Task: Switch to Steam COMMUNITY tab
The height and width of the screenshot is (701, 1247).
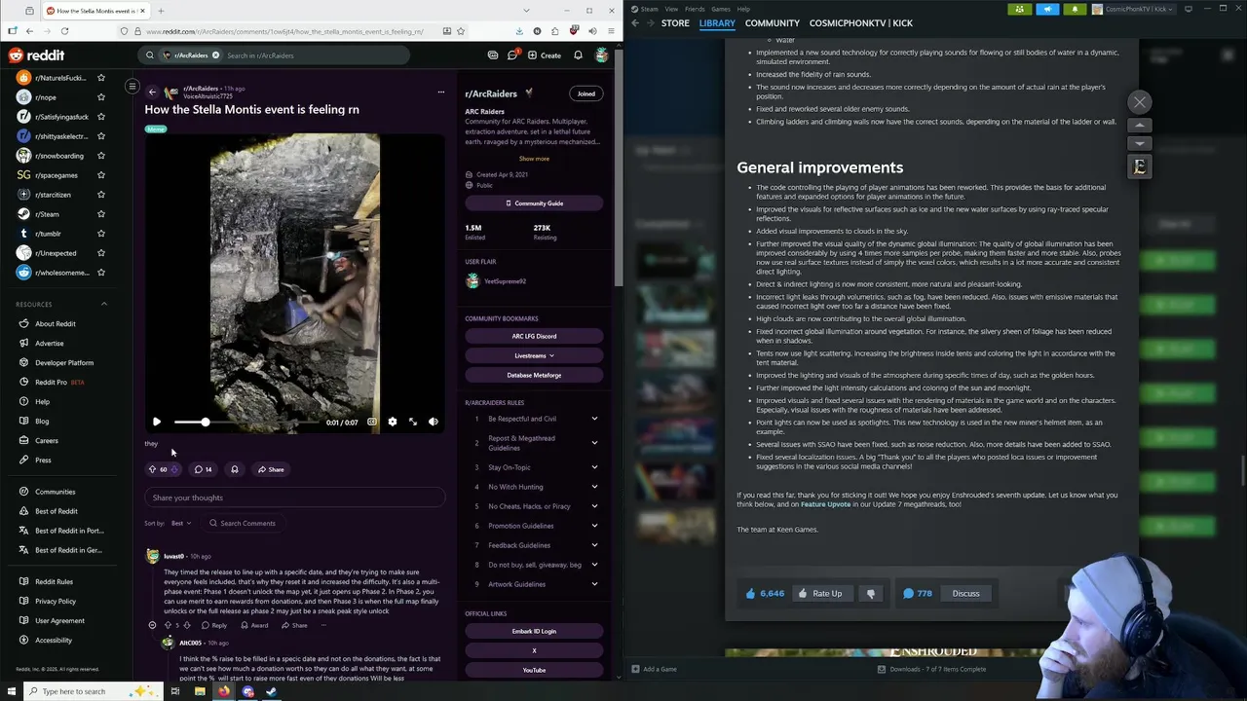Action: 773,22
